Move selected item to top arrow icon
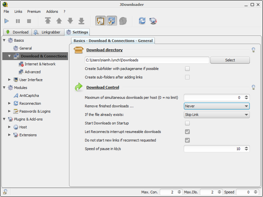This screenshot has height=197, width=263. coord(48,21)
